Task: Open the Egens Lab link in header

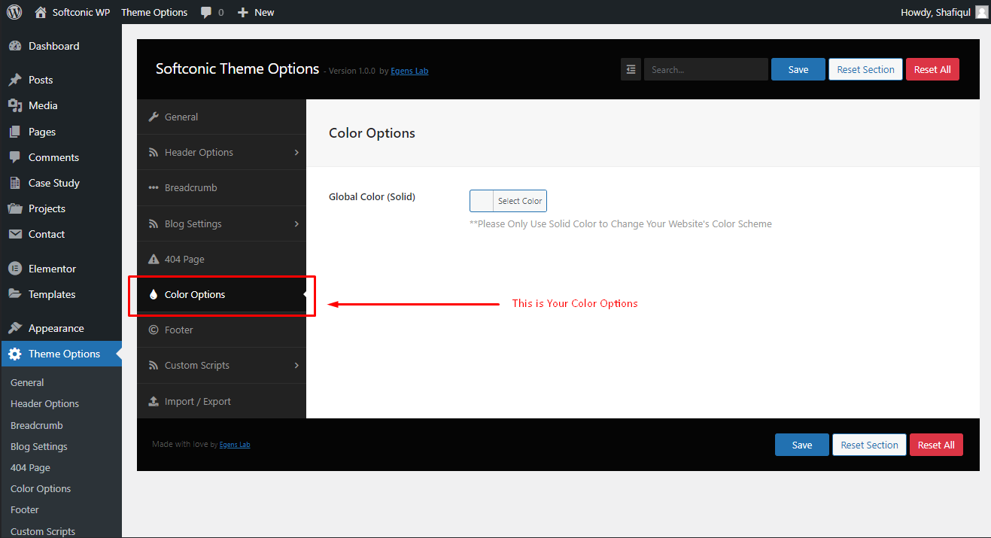Action: (409, 71)
